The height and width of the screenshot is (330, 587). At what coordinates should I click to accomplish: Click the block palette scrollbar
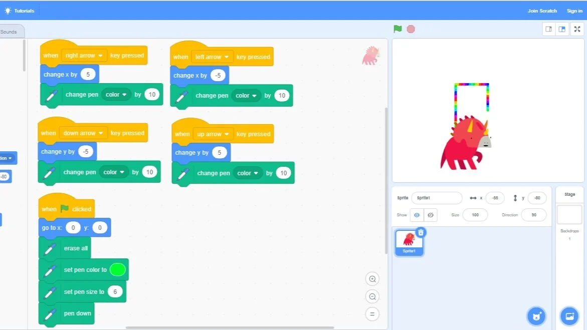tap(25, 56)
